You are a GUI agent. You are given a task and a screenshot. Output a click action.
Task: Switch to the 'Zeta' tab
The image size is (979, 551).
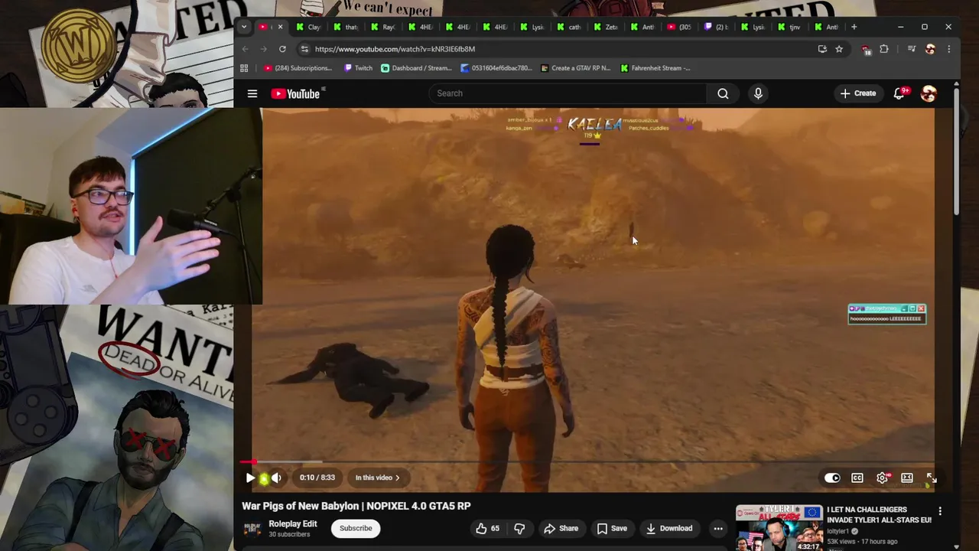click(x=607, y=27)
